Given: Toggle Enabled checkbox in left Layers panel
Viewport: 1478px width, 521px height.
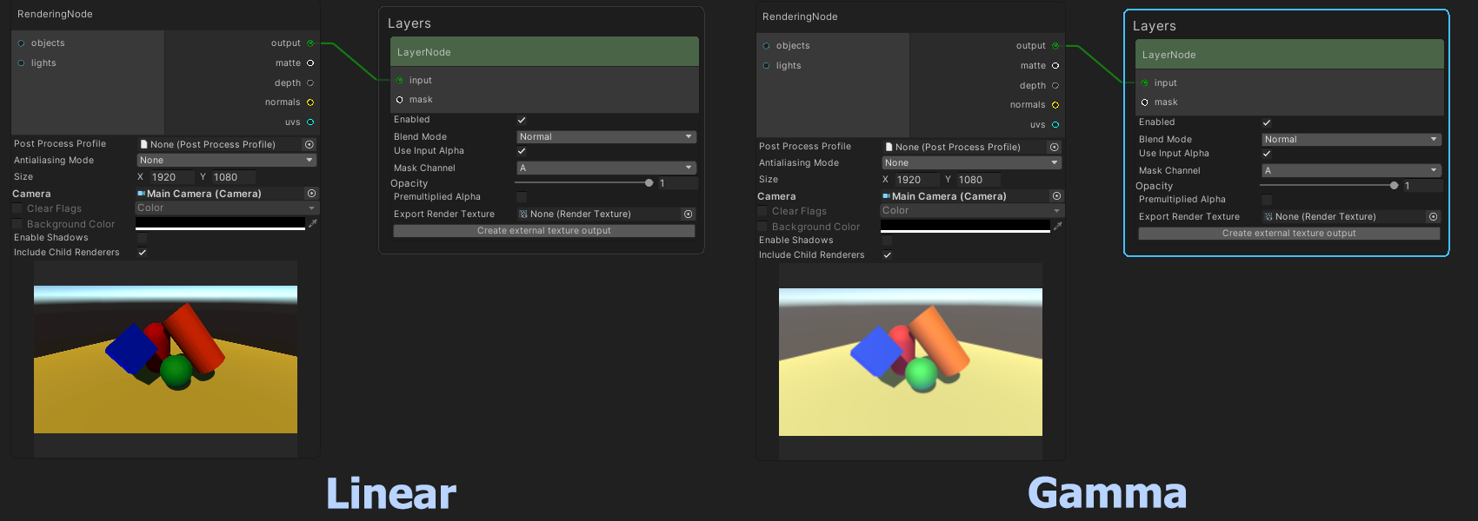Looking at the screenshot, I should pyautogui.click(x=522, y=120).
